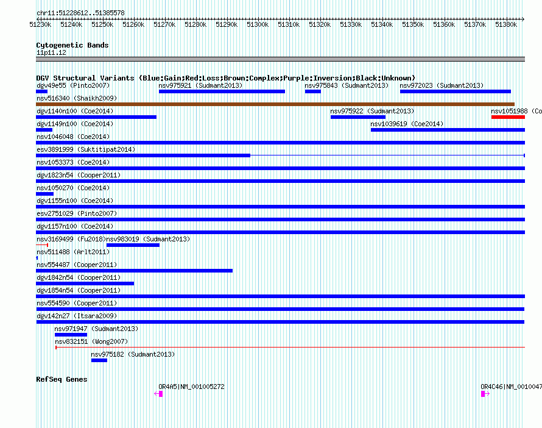The height and width of the screenshot is (428, 542).
Task: Click the nsv1050270 (Coe2014) label
Action: point(73,188)
